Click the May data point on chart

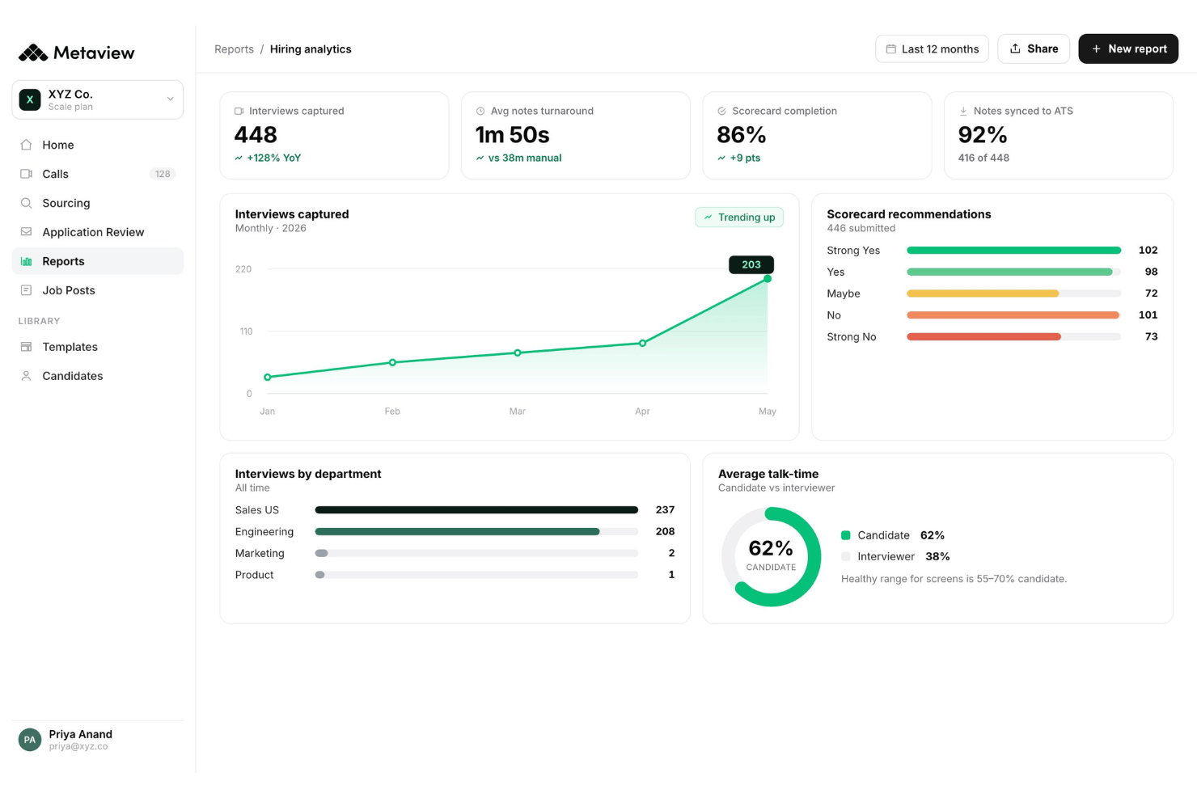coord(768,279)
